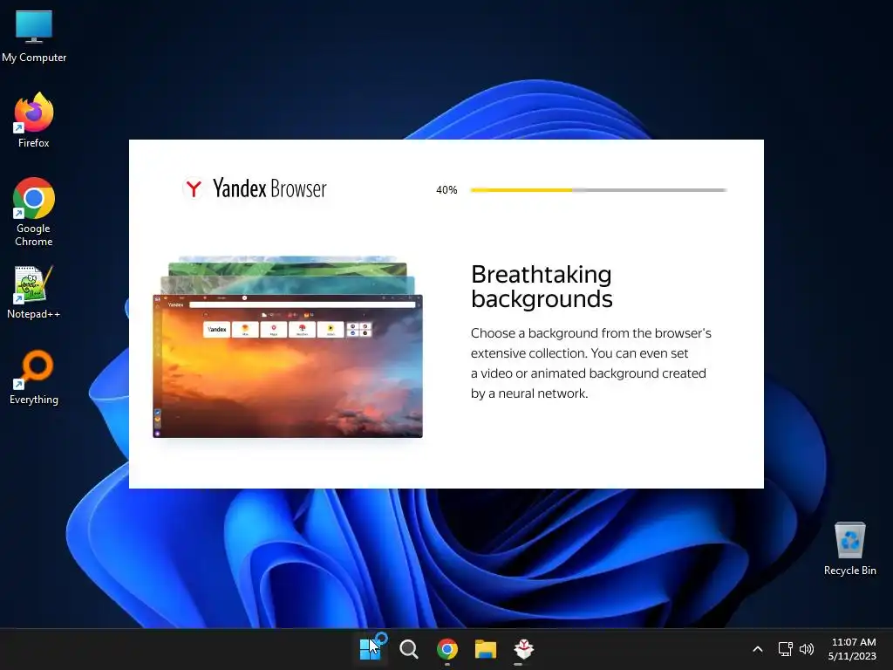Select the Yandex installer taskbar icon
The width and height of the screenshot is (893, 670).
coord(523,649)
